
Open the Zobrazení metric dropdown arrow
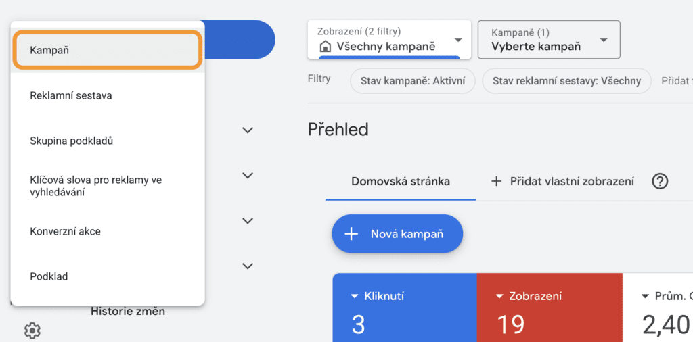[499, 296]
